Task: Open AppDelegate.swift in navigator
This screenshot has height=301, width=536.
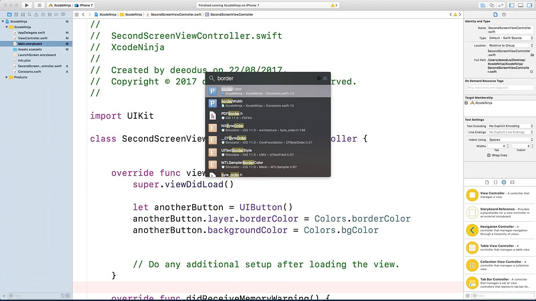Action: tap(31, 33)
